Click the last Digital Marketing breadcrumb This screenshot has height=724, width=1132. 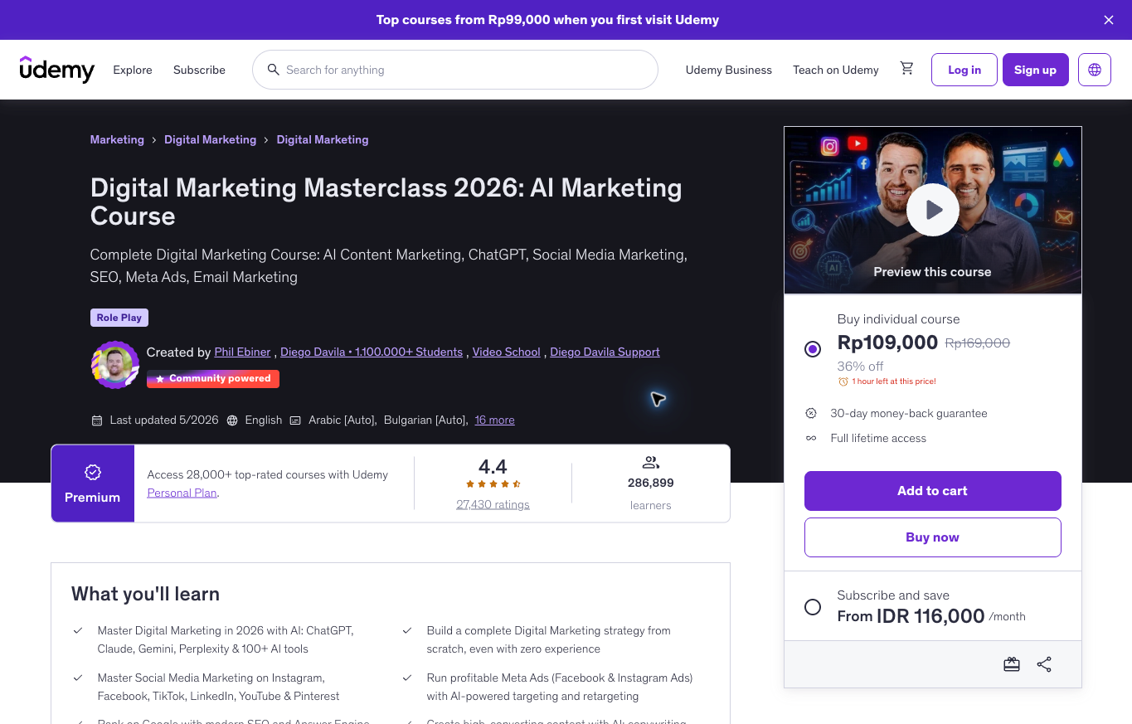point(323,139)
